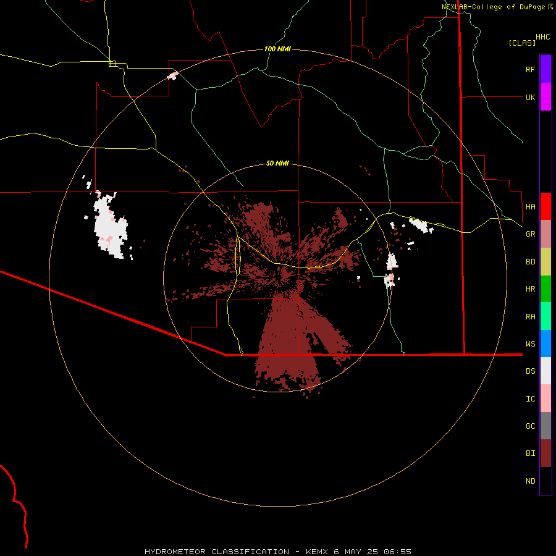Click the GC legend label
The height and width of the screenshot is (556, 556).
[530, 426]
